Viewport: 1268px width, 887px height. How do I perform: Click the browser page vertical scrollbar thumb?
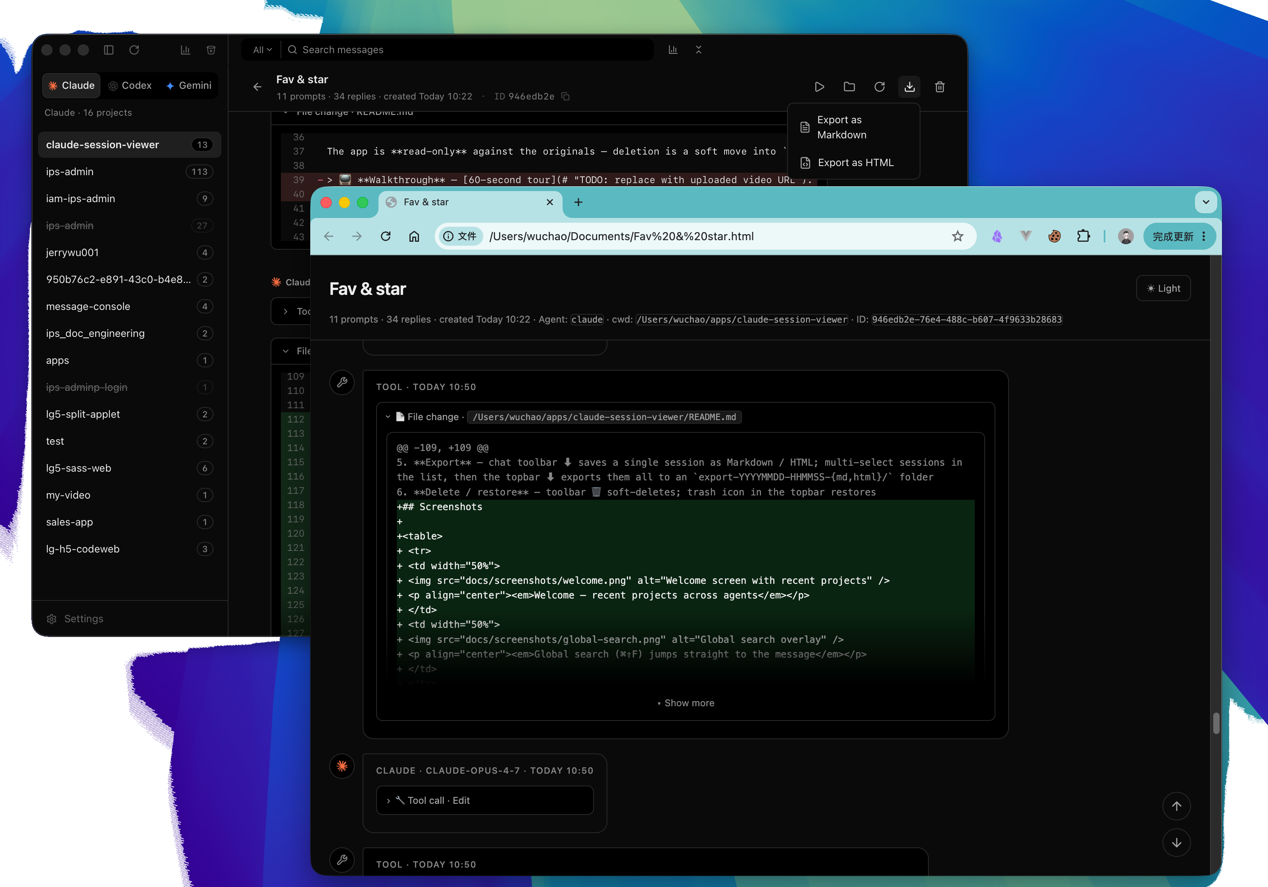(1216, 723)
